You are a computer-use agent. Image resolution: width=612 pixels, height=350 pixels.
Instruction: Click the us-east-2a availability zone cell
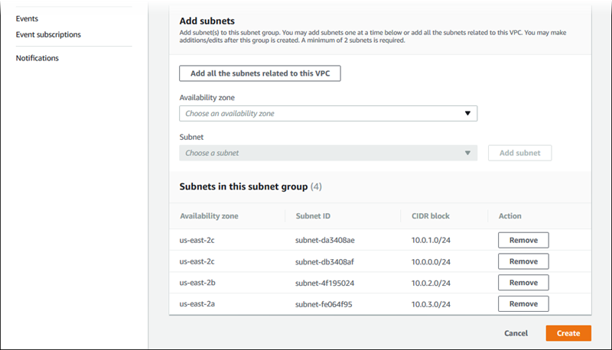point(196,304)
